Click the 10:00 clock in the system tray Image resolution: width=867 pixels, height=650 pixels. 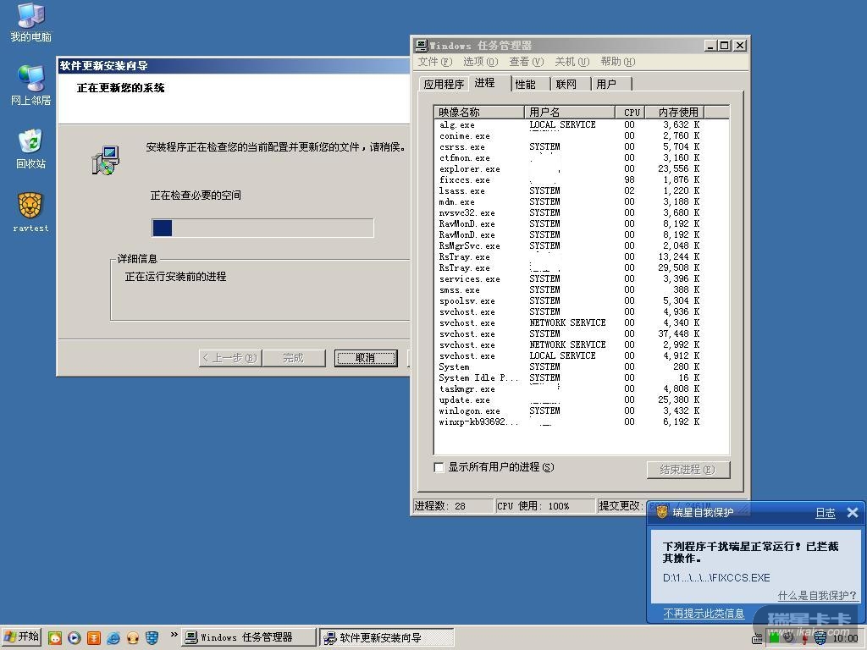click(845, 638)
